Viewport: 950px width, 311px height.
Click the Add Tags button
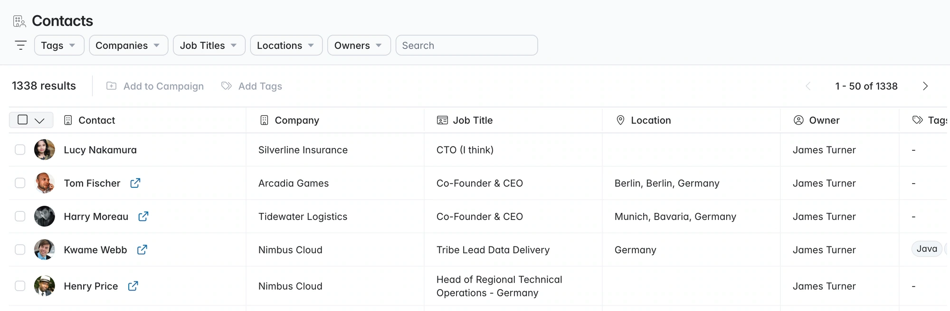coord(252,86)
